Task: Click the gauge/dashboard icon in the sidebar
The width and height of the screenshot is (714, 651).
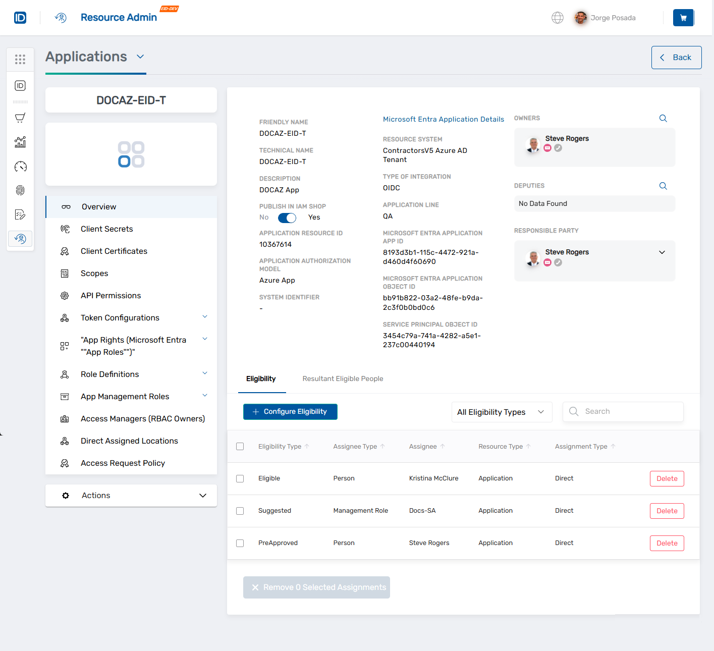Action: pyautogui.click(x=20, y=166)
